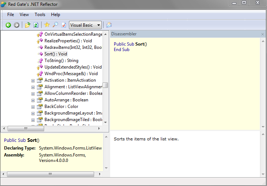Click 'Sorts the items of the list view.' text
Viewport: 267px width, 186px height.
[x=146, y=139]
